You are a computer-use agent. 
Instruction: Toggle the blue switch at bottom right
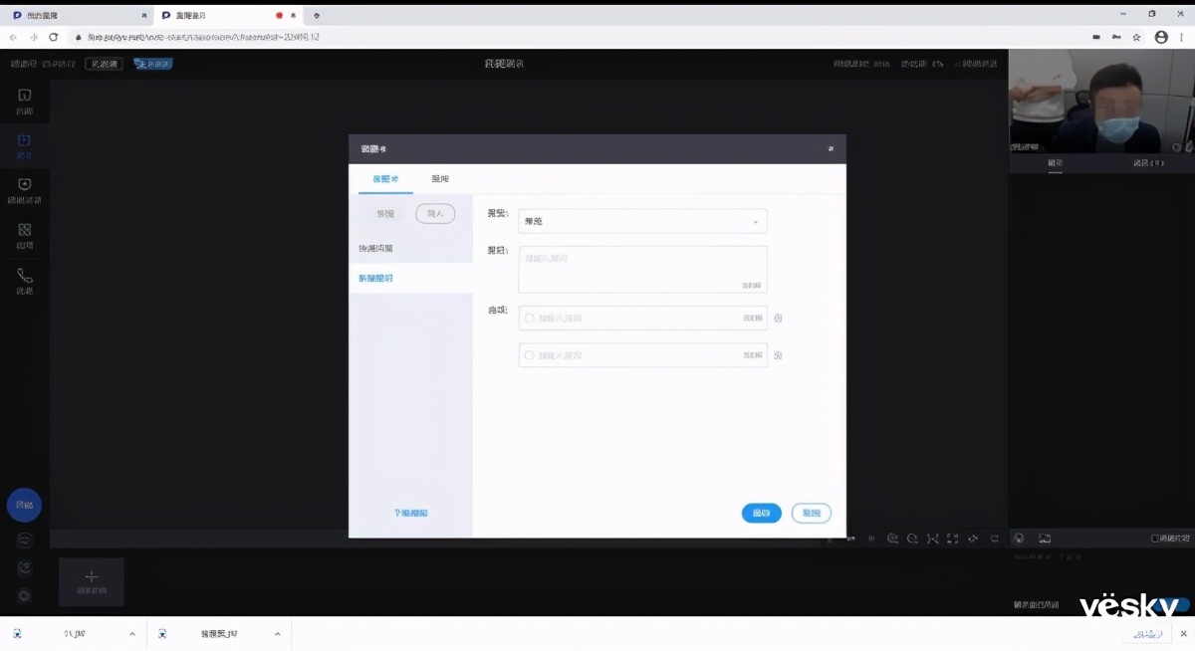pos(1175,604)
